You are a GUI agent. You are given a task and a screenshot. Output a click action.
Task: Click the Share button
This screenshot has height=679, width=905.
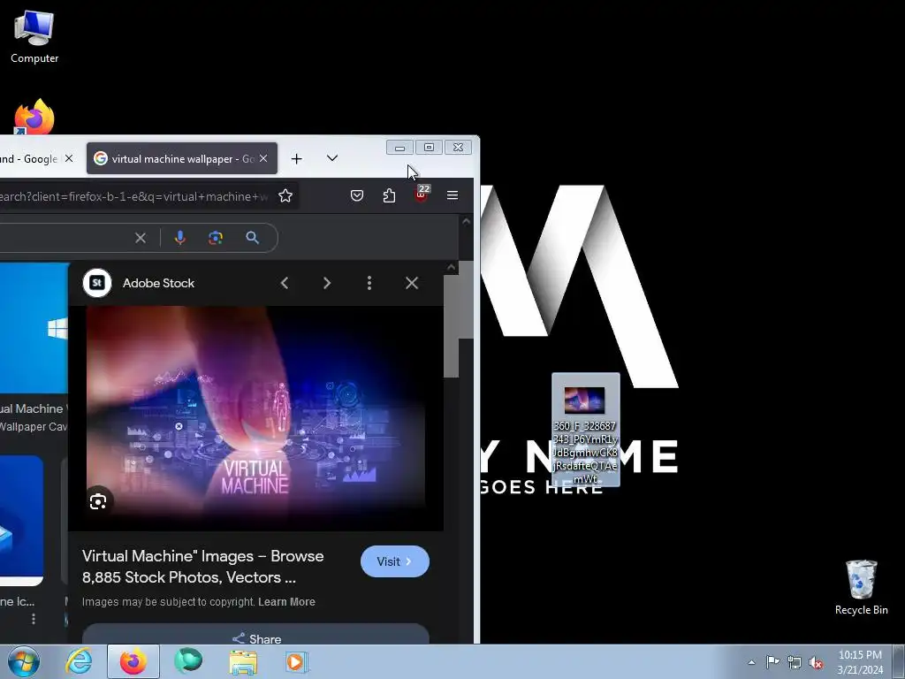pyautogui.click(x=255, y=635)
